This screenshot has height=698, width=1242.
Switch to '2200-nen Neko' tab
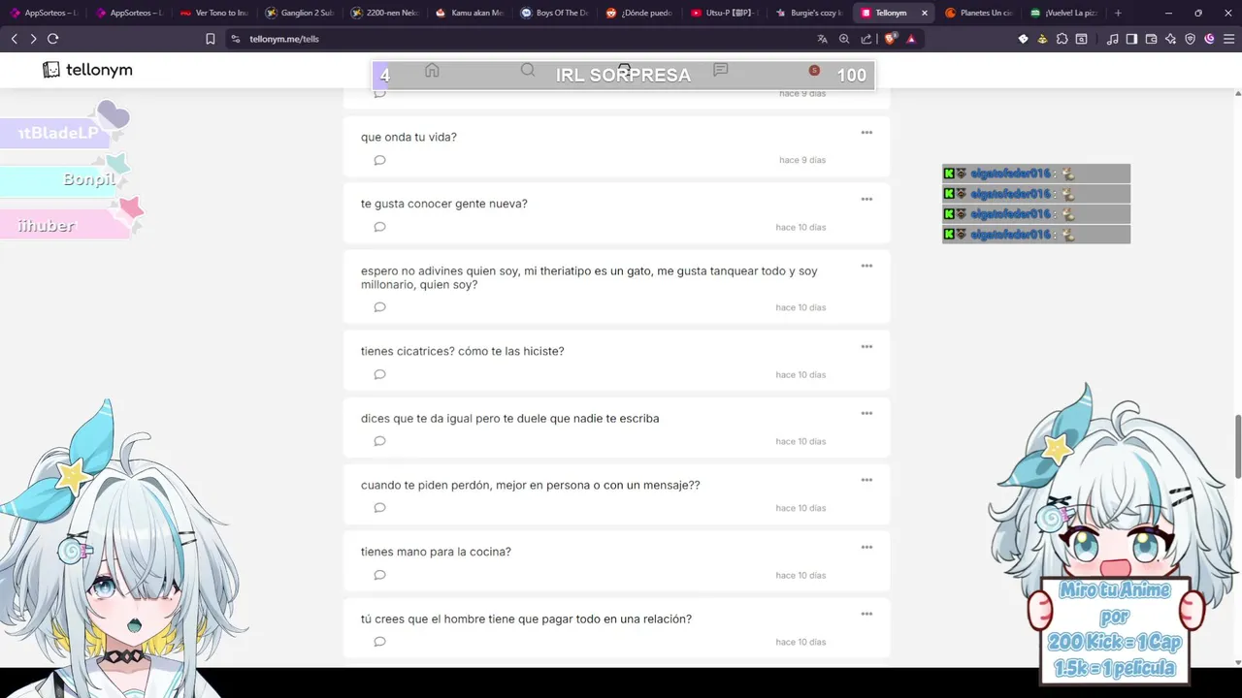pyautogui.click(x=384, y=13)
